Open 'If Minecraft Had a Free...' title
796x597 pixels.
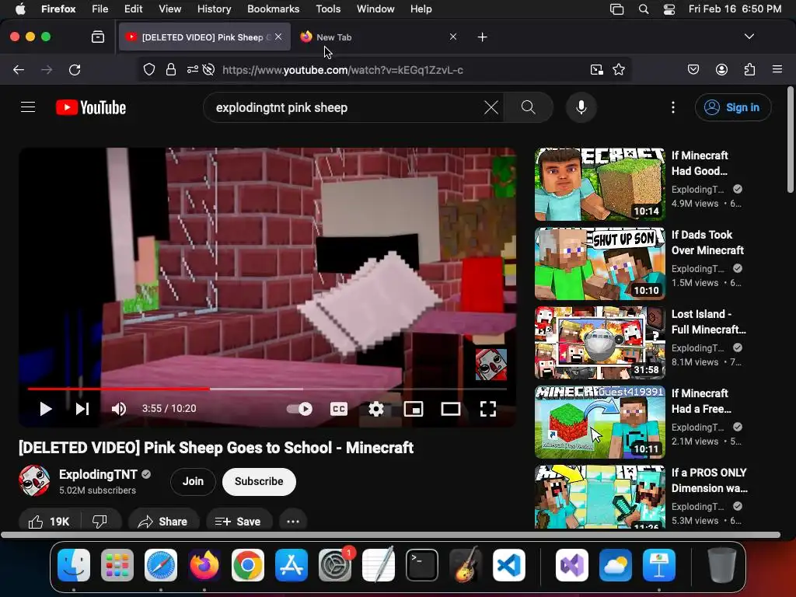[701, 401]
